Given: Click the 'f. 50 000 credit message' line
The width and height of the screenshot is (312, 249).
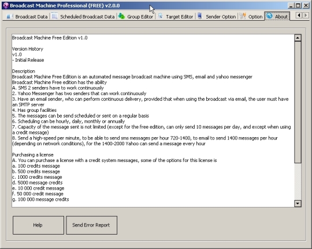Looking at the screenshot, I should [x=38, y=194].
